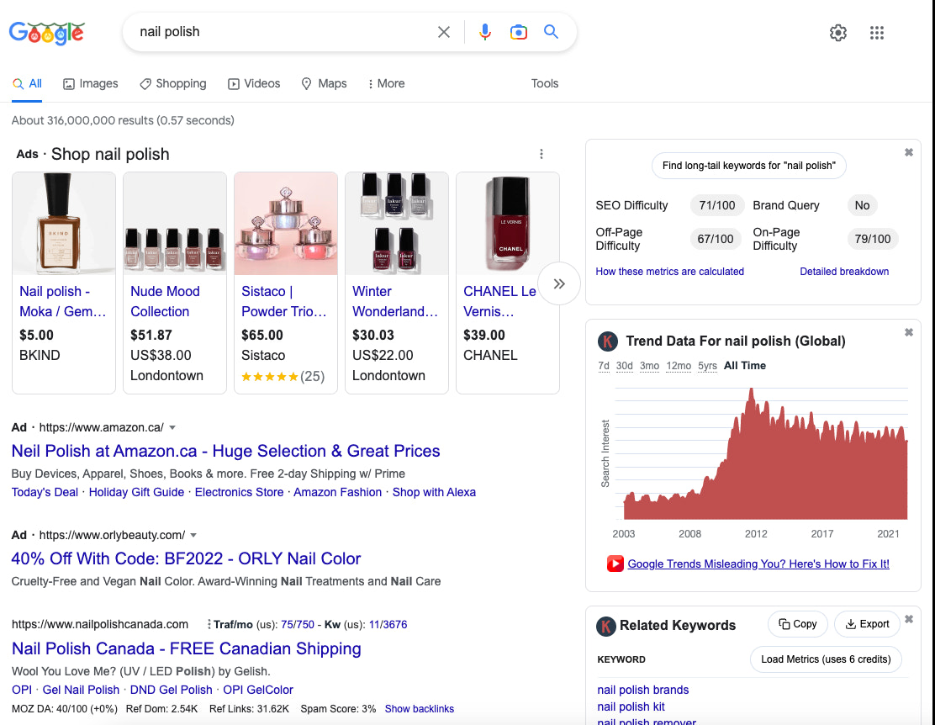Select the 5yrs trend time range
935x725 pixels.
point(707,366)
